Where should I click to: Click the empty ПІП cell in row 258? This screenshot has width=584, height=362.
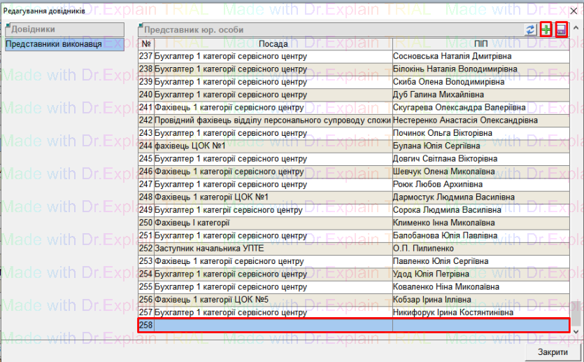coord(480,325)
